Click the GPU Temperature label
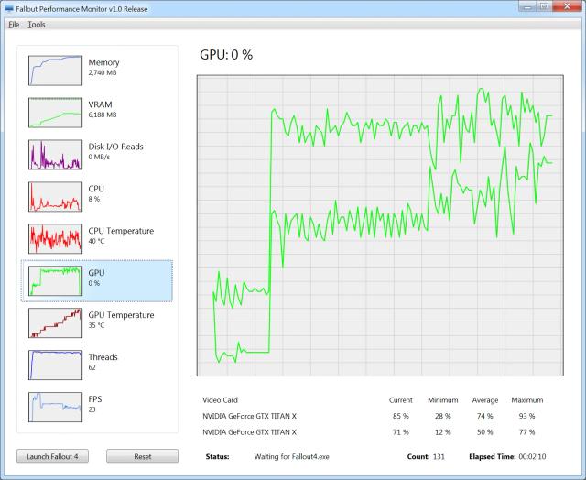Image resolution: width=586 pixels, height=480 pixels. [x=121, y=315]
